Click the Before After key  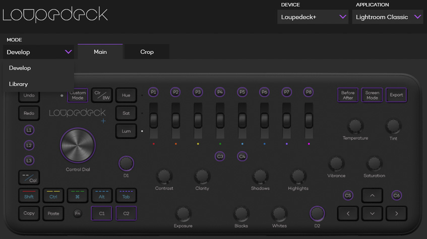348,95
